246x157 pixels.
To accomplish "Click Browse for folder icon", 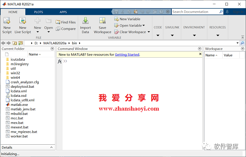I will (x=20, y=43).
